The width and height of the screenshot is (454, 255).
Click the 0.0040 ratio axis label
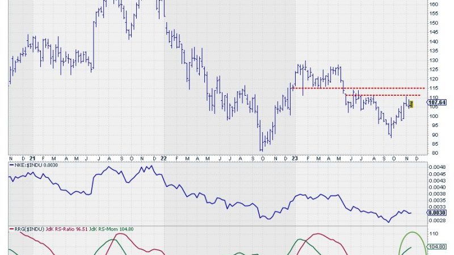click(437, 187)
